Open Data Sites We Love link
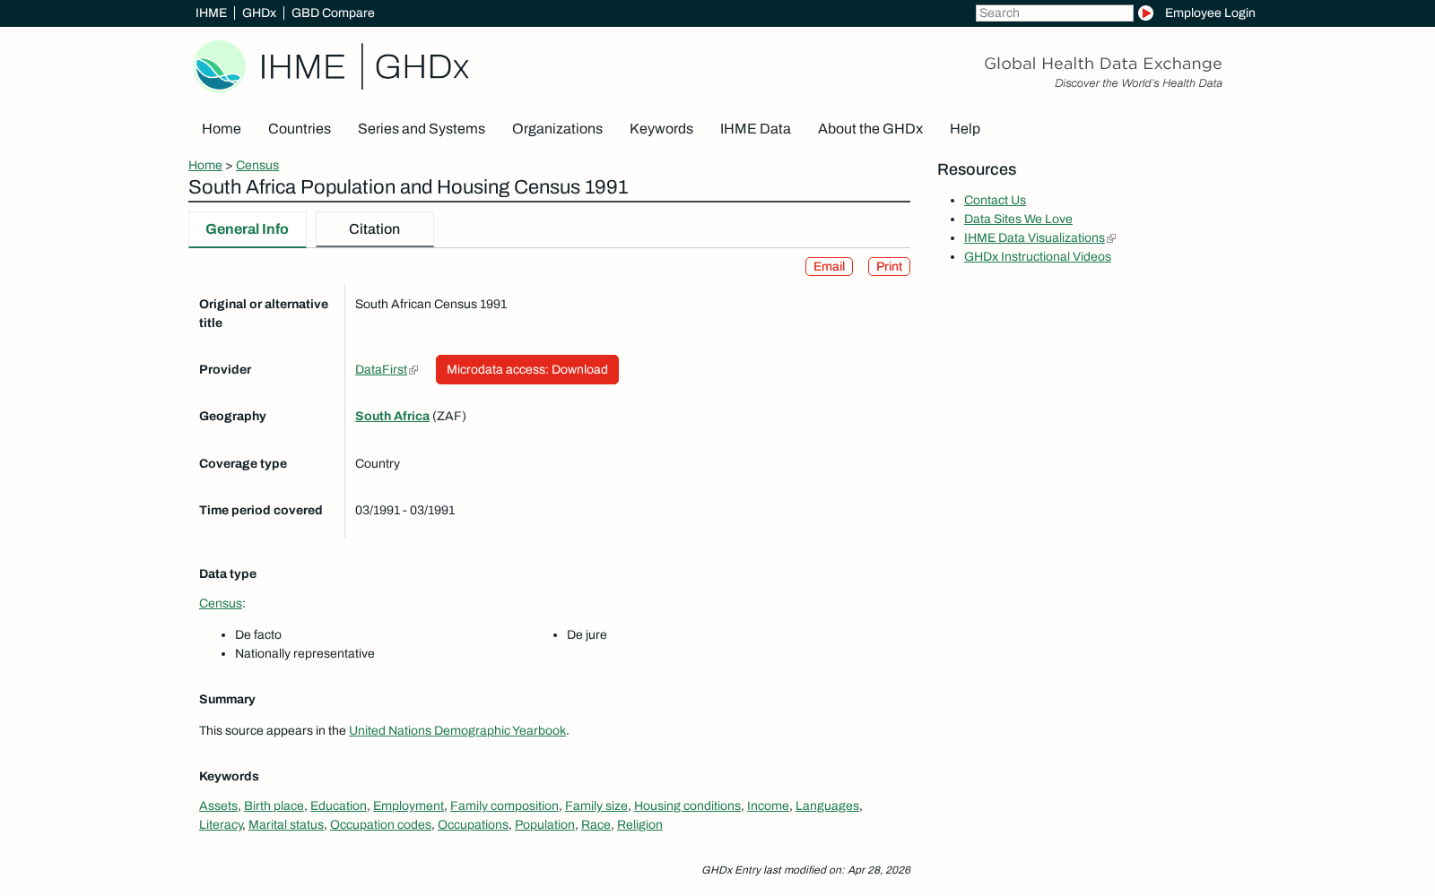Screen dimensions: 1435x896 1018,219
